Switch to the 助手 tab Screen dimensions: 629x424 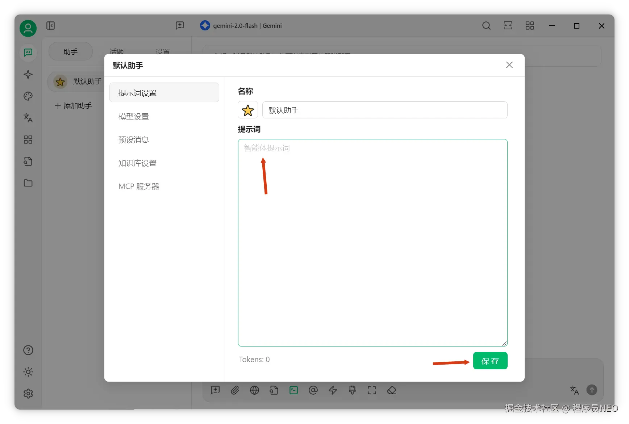click(71, 52)
